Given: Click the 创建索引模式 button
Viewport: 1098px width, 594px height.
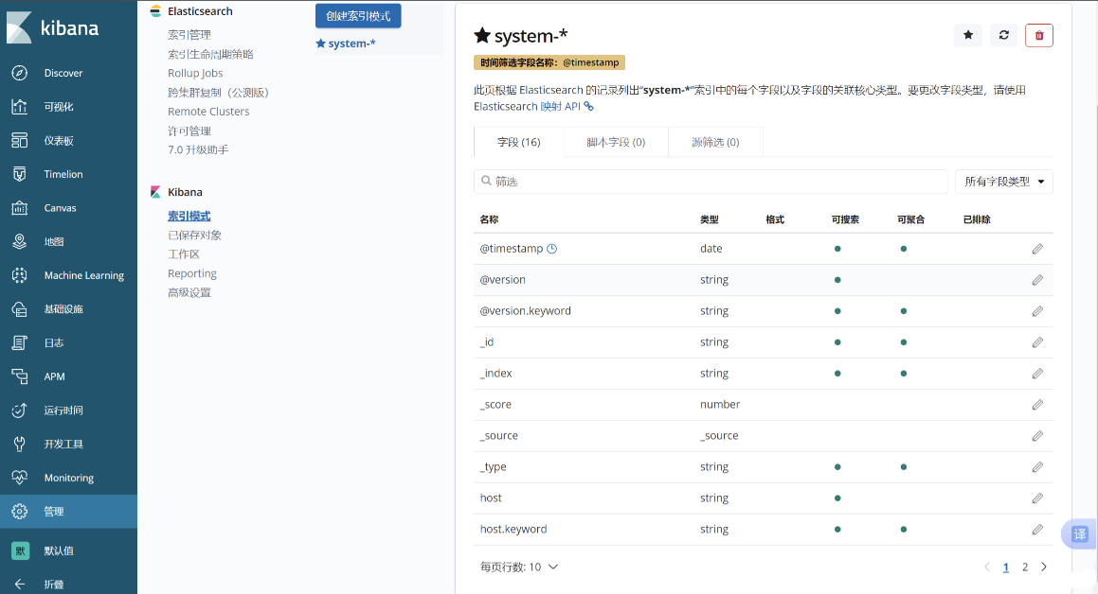Looking at the screenshot, I should (x=358, y=16).
